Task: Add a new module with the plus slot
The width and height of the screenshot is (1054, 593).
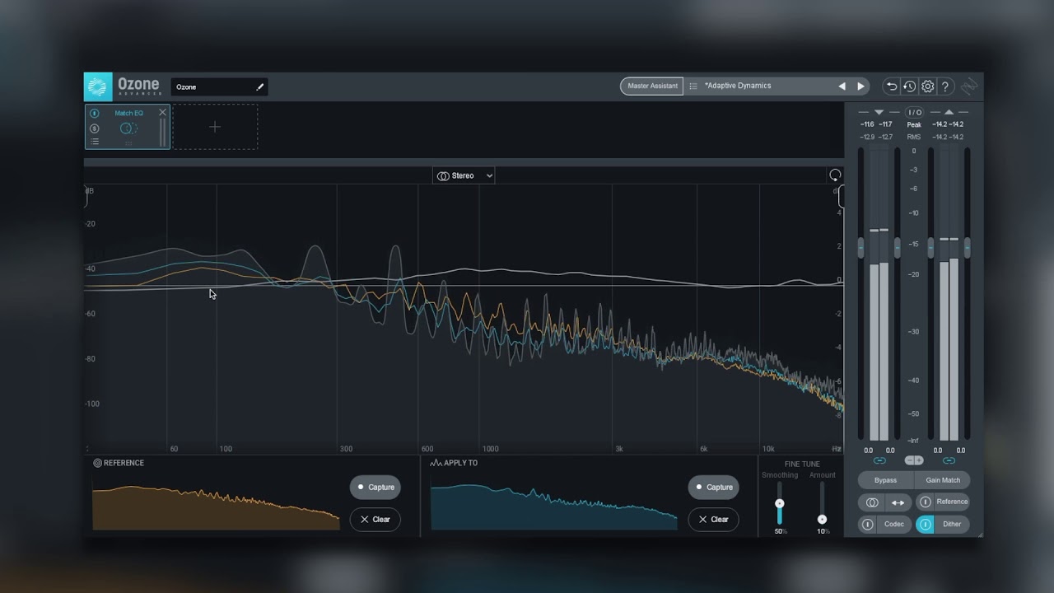Action: 215,127
